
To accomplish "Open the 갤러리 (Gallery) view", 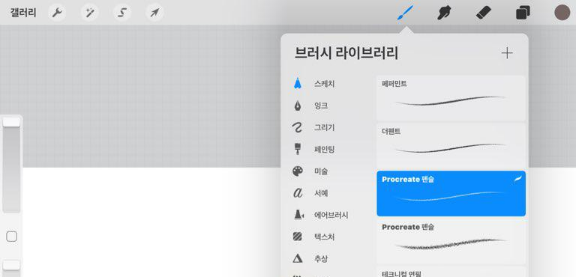I will pos(23,13).
